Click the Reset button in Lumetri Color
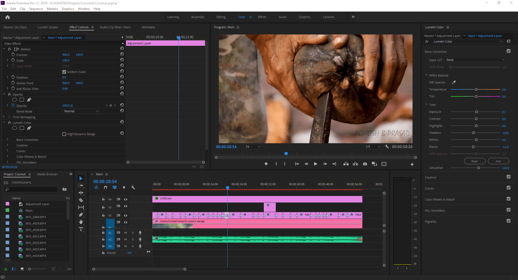This screenshot has width=518, height=280. (475, 161)
